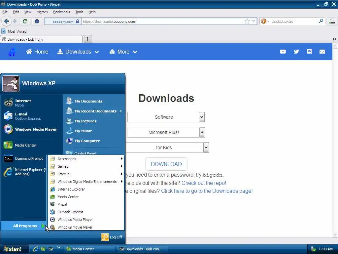
Task: Open Command Prompt from start menu
Action: 24,158
